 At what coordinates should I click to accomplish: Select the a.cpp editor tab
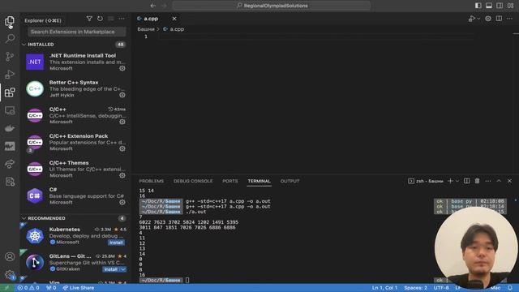(x=151, y=19)
